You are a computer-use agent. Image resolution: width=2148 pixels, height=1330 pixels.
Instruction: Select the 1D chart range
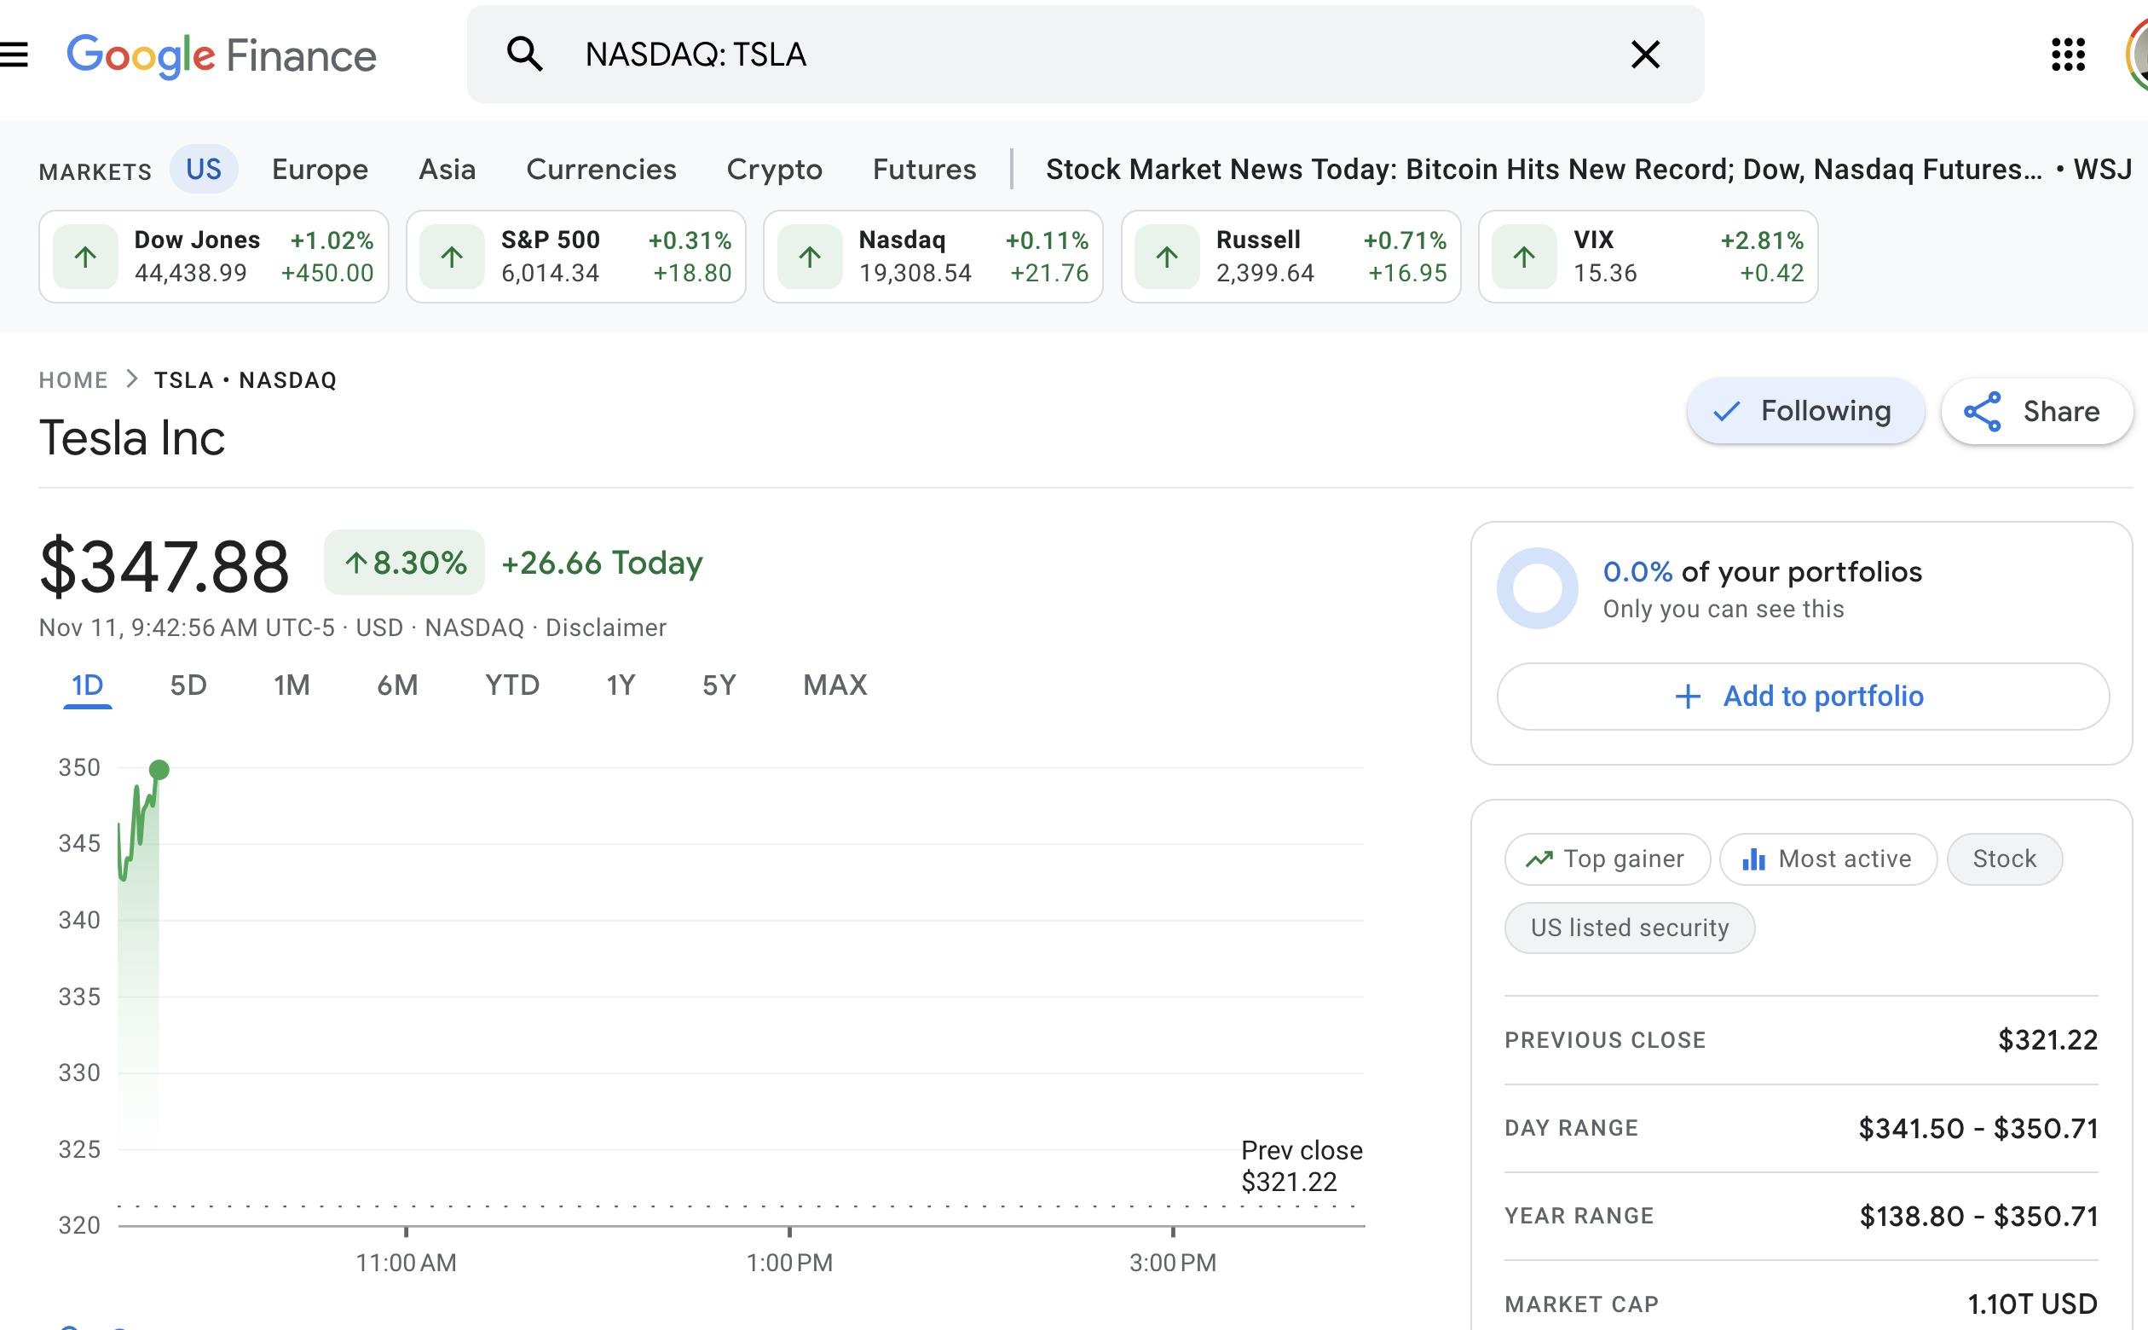(x=87, y=685)
